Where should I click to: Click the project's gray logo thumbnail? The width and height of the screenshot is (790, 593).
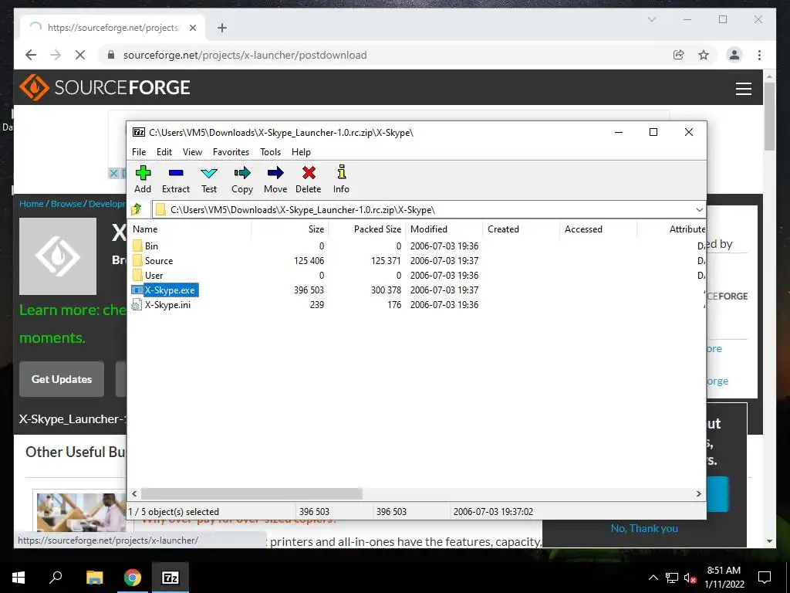point(58,256)
